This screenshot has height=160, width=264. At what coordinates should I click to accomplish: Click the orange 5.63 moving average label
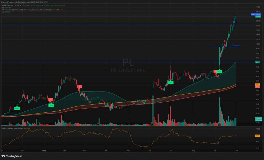pyautogui.click(x=257, y=85)
